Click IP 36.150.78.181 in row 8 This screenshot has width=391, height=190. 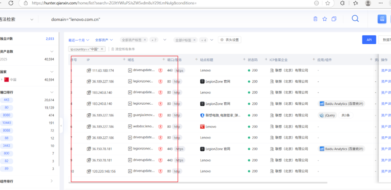tap(102, 149)
